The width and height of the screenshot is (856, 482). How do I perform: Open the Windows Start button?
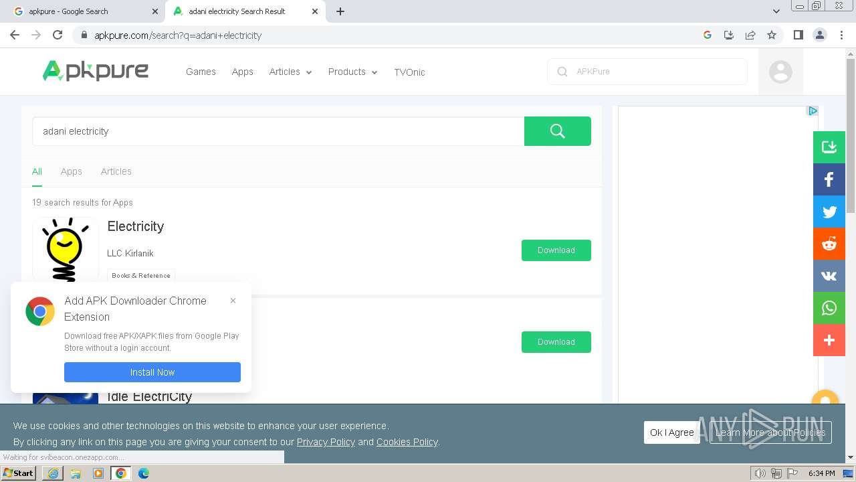(x=19, y=473)
